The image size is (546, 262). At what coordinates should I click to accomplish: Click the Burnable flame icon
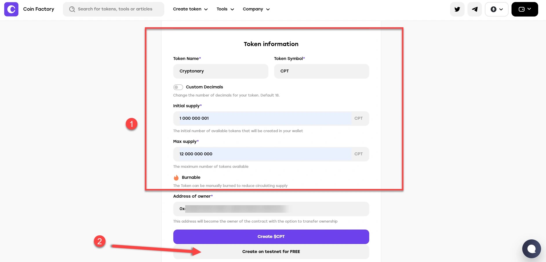(176, 178)
